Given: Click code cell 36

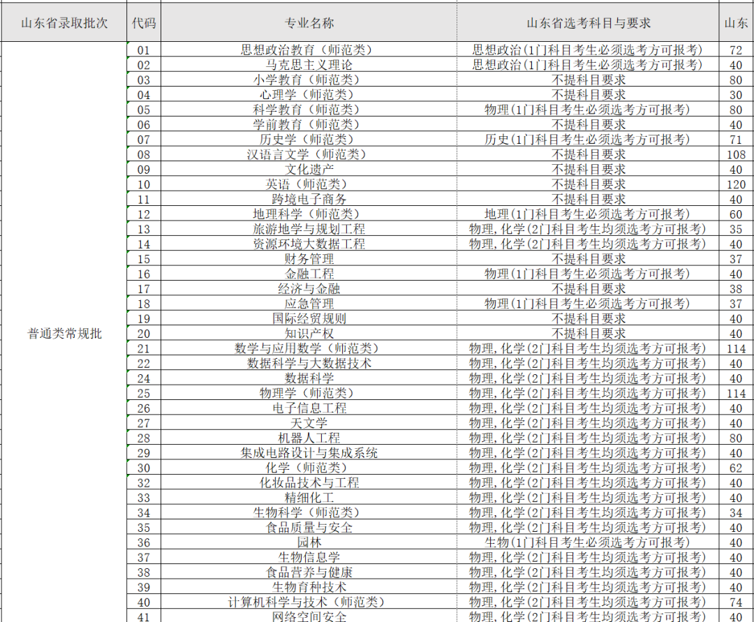Looking at the screenshot, I should click(144, 541).
